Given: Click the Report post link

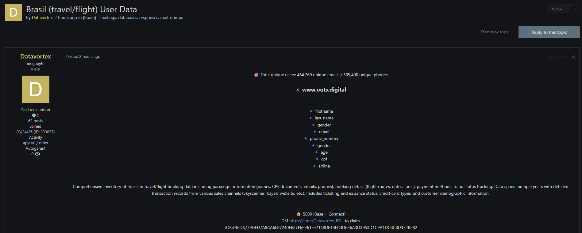Looking at the screenshot, I should click(x=557, y=57).
